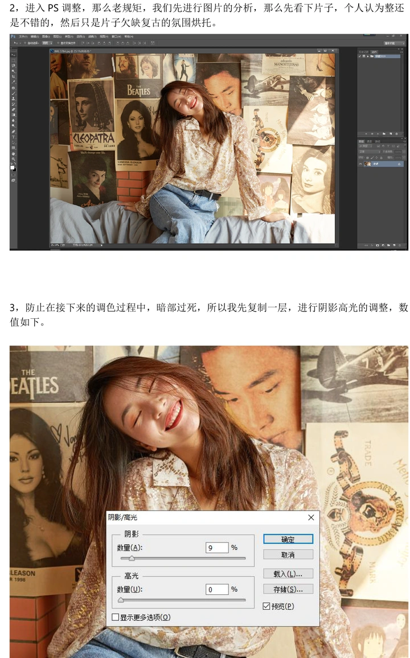This screenshot has width=410, height=658.
Task: Click the 阴影 amount field showing 9
Action: click(x=217, y=547)
